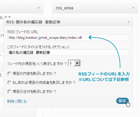Click the このフィードにタイトルをつける label
140x117 pixels.
pyautogui.click(x=38, y=47)
